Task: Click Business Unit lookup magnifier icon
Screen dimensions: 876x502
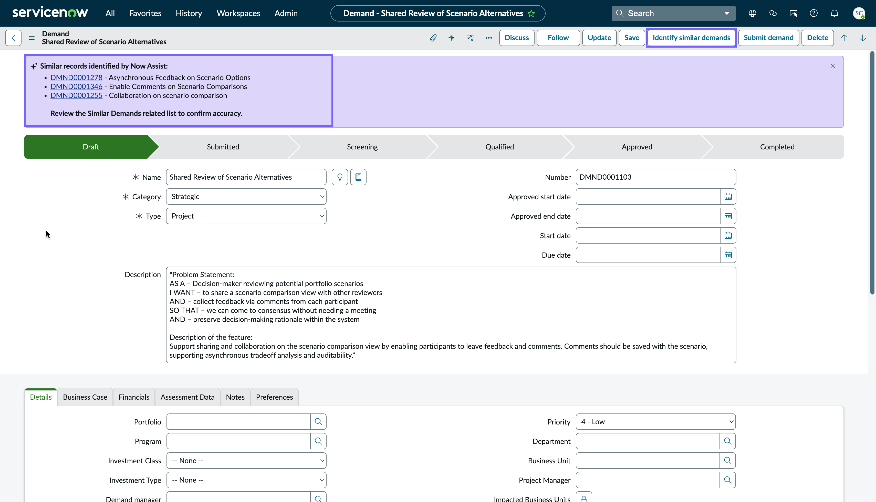Action: coord(728,461)
